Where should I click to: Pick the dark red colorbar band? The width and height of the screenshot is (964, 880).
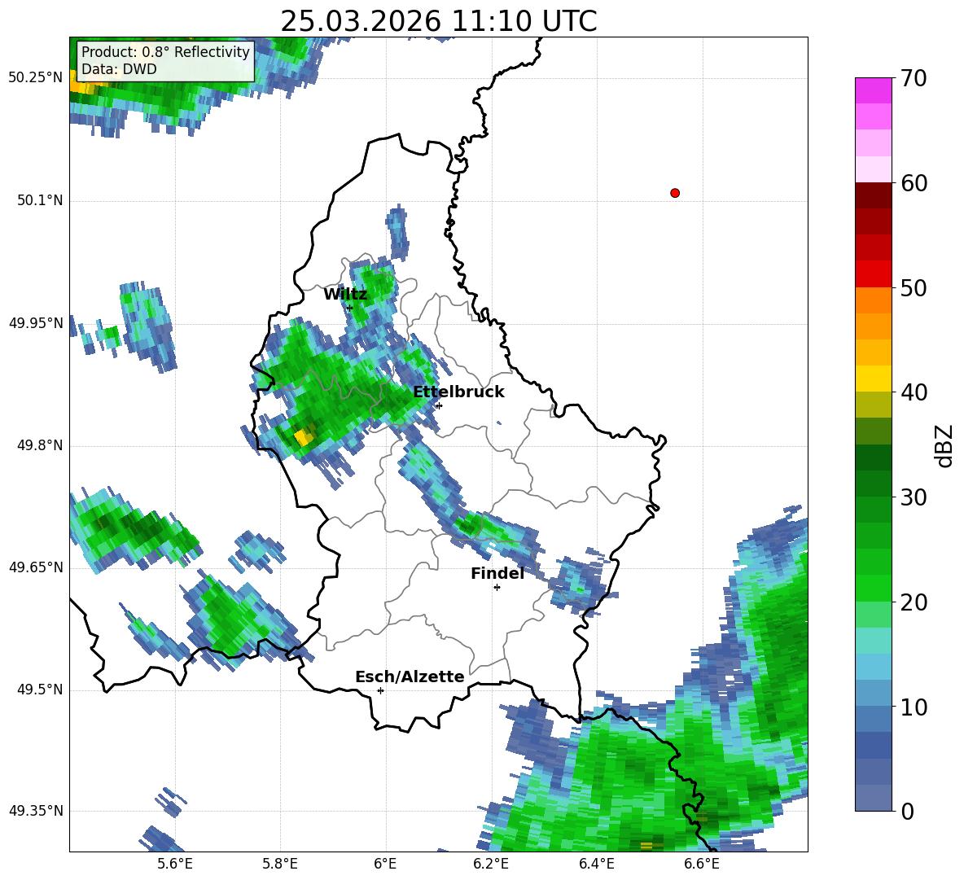[x=873, y=195]
